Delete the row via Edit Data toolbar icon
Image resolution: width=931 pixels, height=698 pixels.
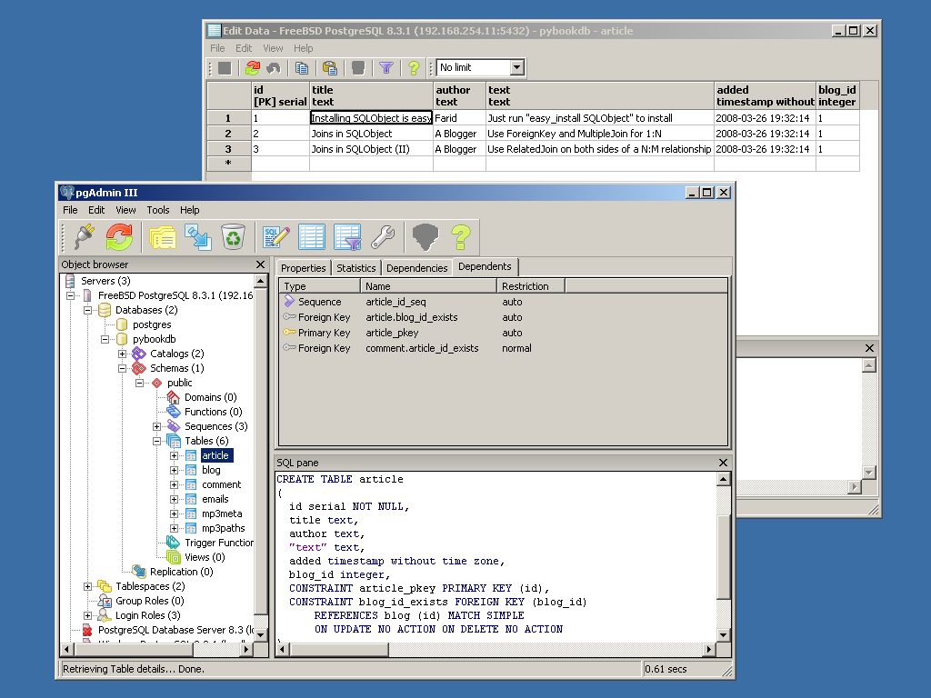pos(357,68)
